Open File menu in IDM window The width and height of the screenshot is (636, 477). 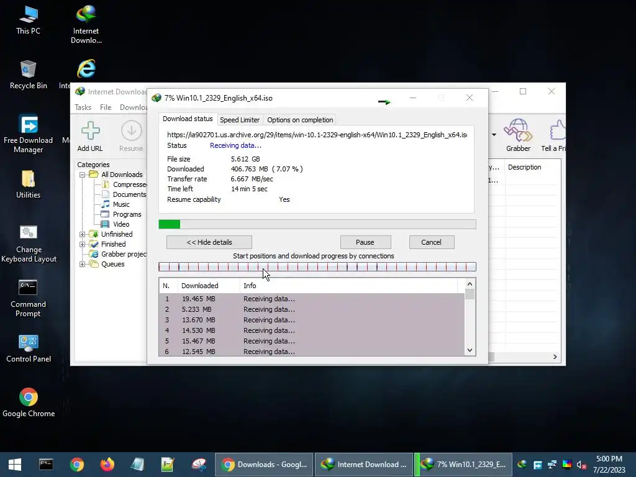click(x=106, y=107)
